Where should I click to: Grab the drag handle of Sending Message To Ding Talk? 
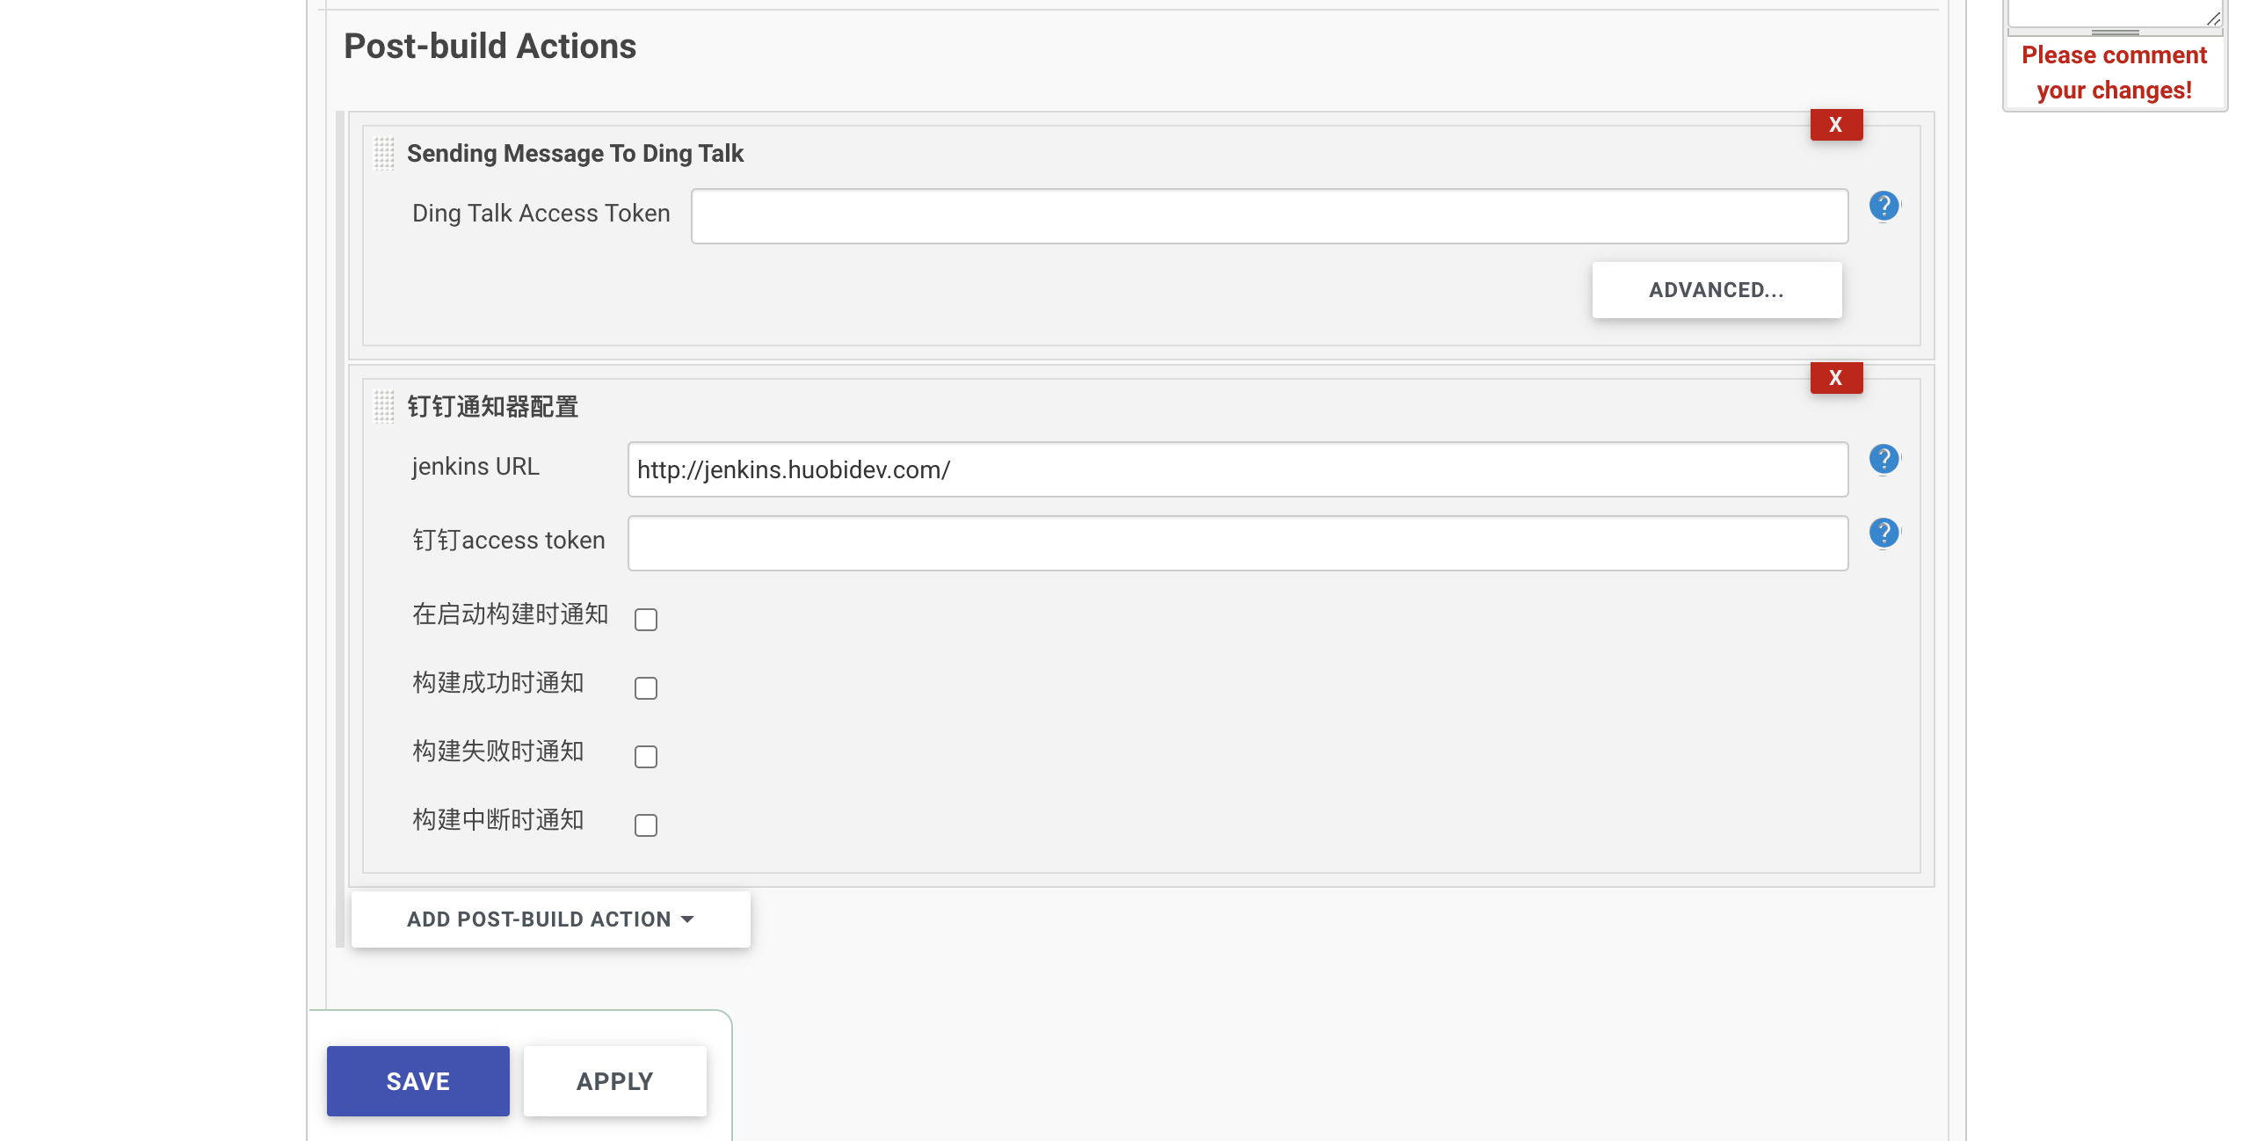(384, 153)
